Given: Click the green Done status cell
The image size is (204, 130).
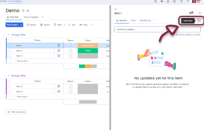Looking at the screenshot, I should (x=88, y=51).
